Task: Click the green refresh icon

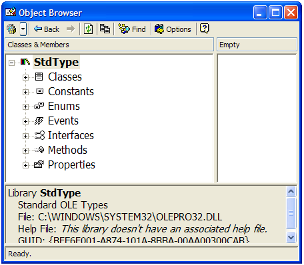Action: point(88,29)
